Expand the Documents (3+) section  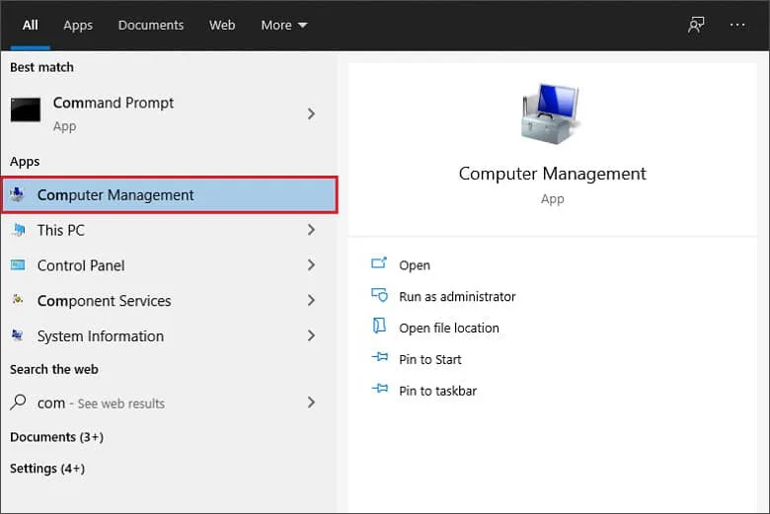(56, 437)
